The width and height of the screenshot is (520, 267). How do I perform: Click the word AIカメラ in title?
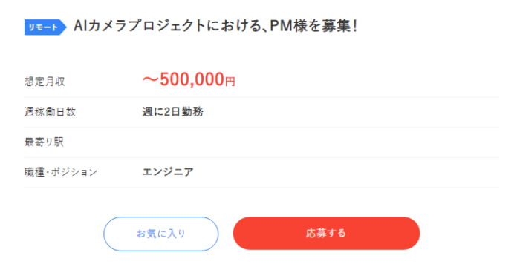[x=96, y=26]
